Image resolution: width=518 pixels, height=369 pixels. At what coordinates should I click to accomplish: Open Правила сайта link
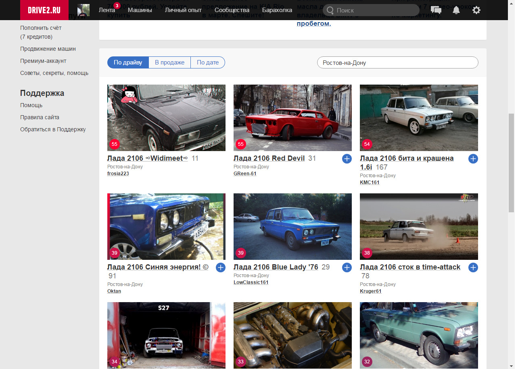click(40, 117)
